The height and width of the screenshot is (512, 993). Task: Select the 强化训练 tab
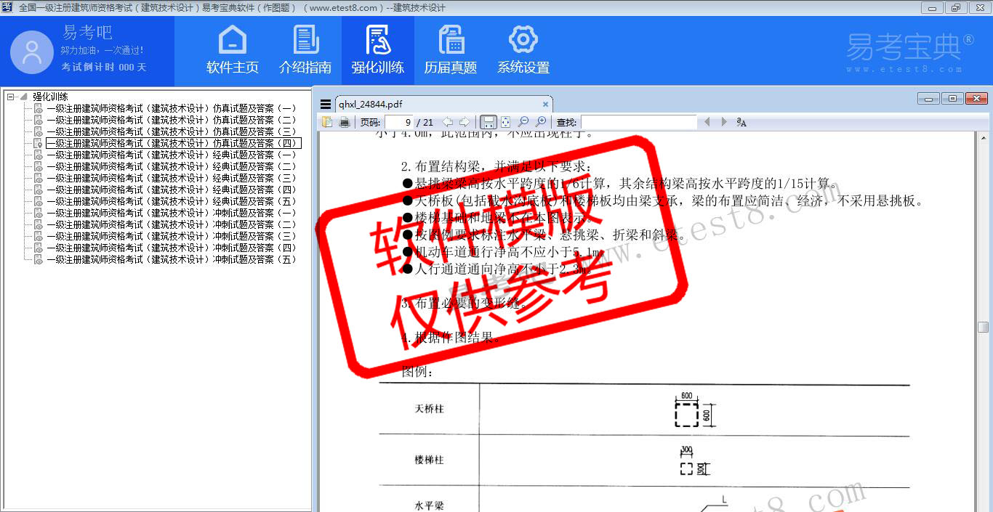378,50
